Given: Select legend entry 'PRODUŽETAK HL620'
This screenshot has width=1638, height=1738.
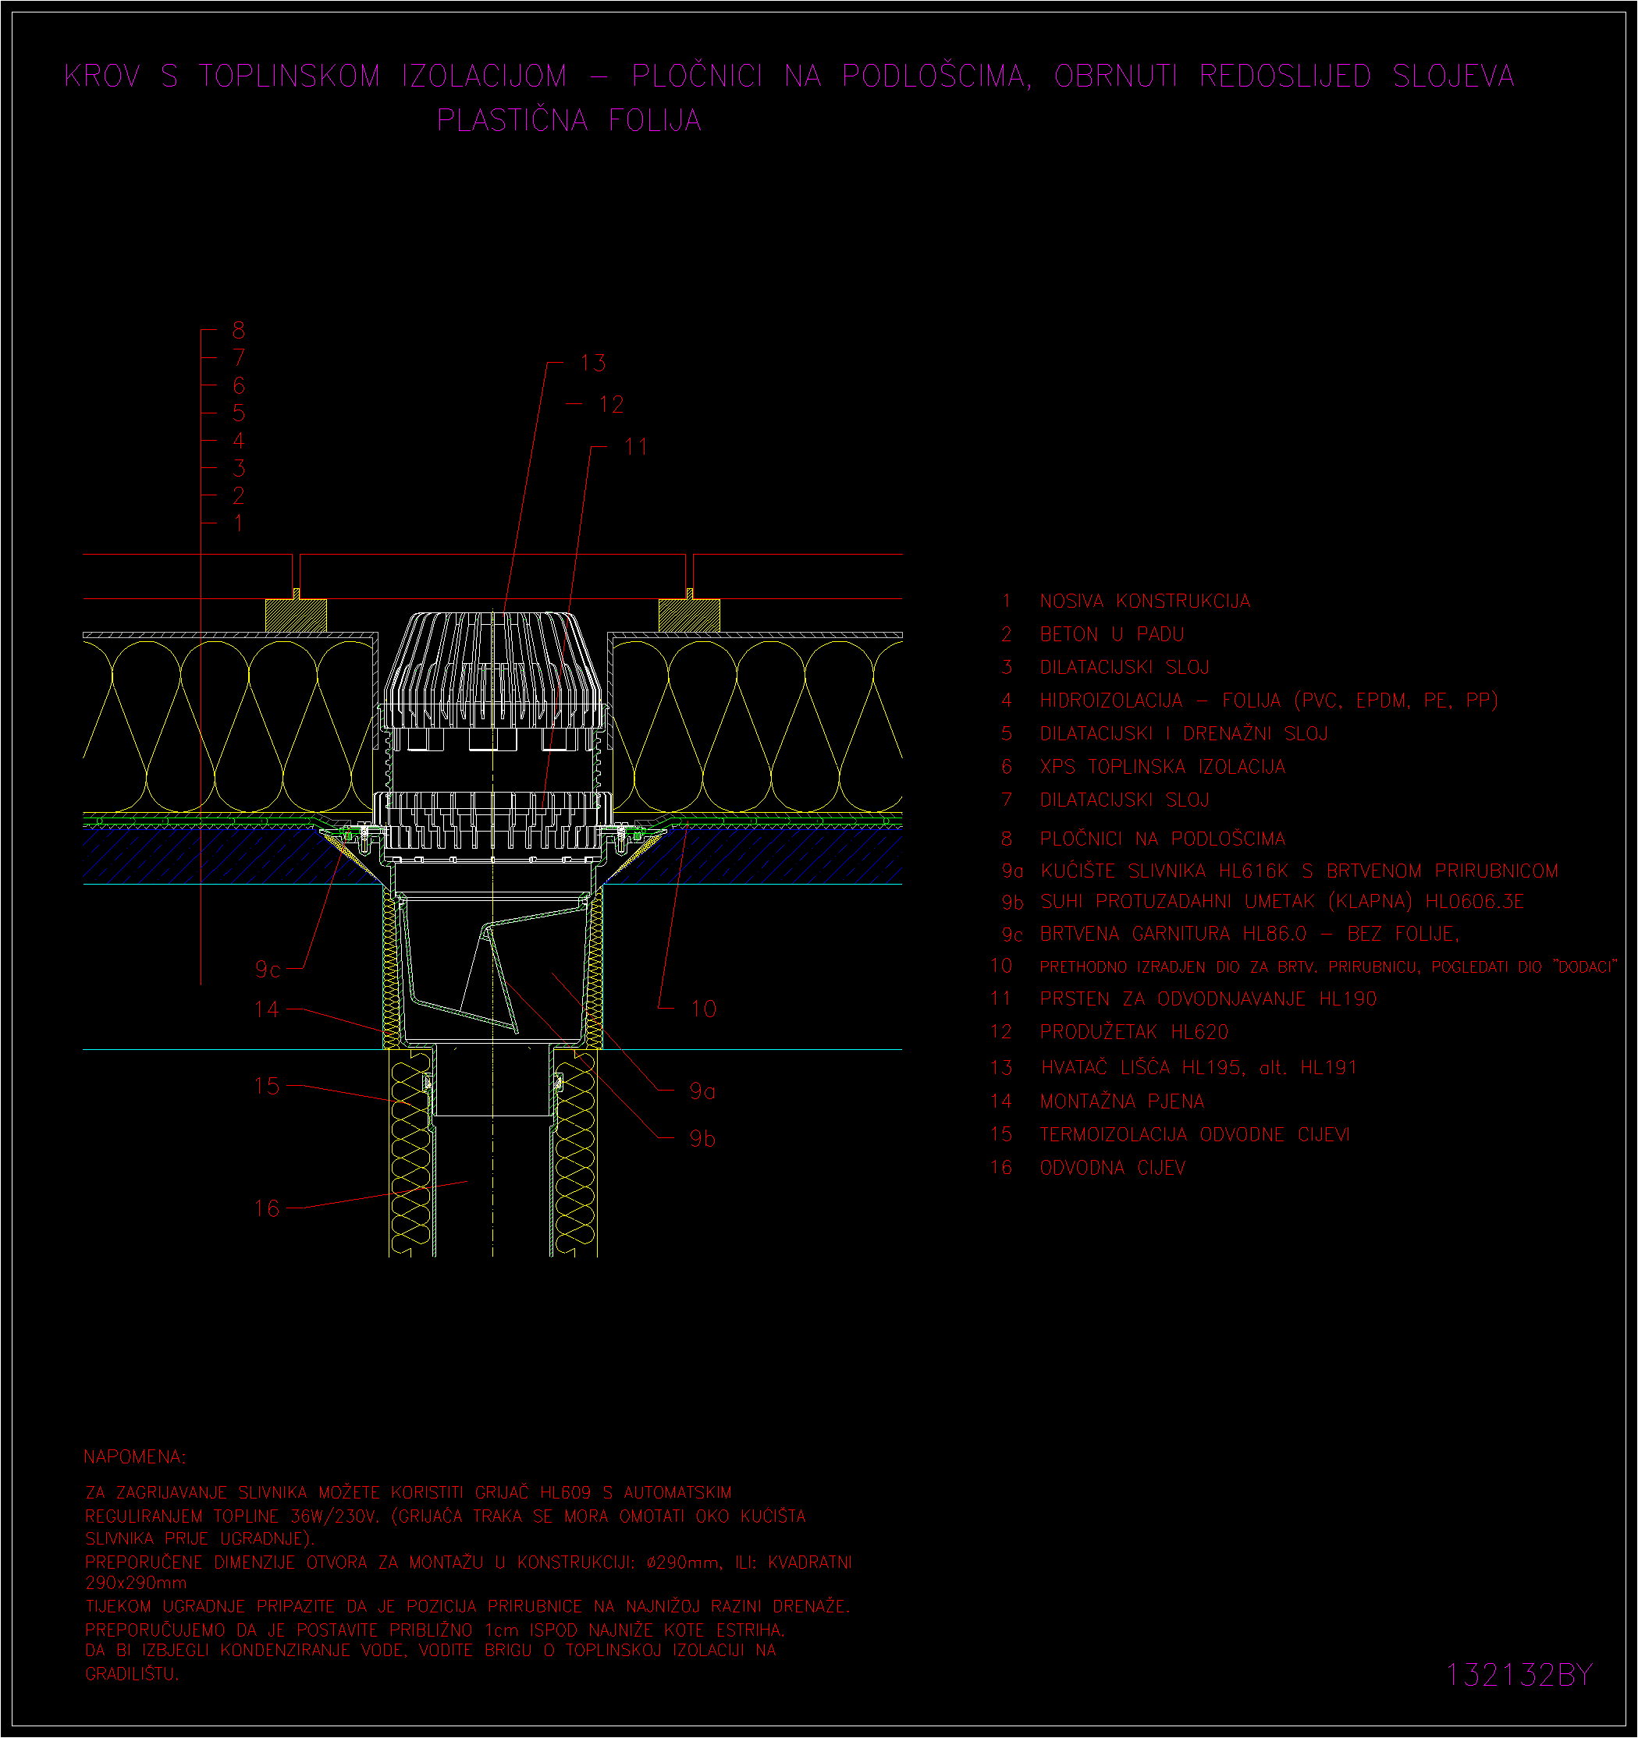Looking at the screenshot, I should 1134,1031.
